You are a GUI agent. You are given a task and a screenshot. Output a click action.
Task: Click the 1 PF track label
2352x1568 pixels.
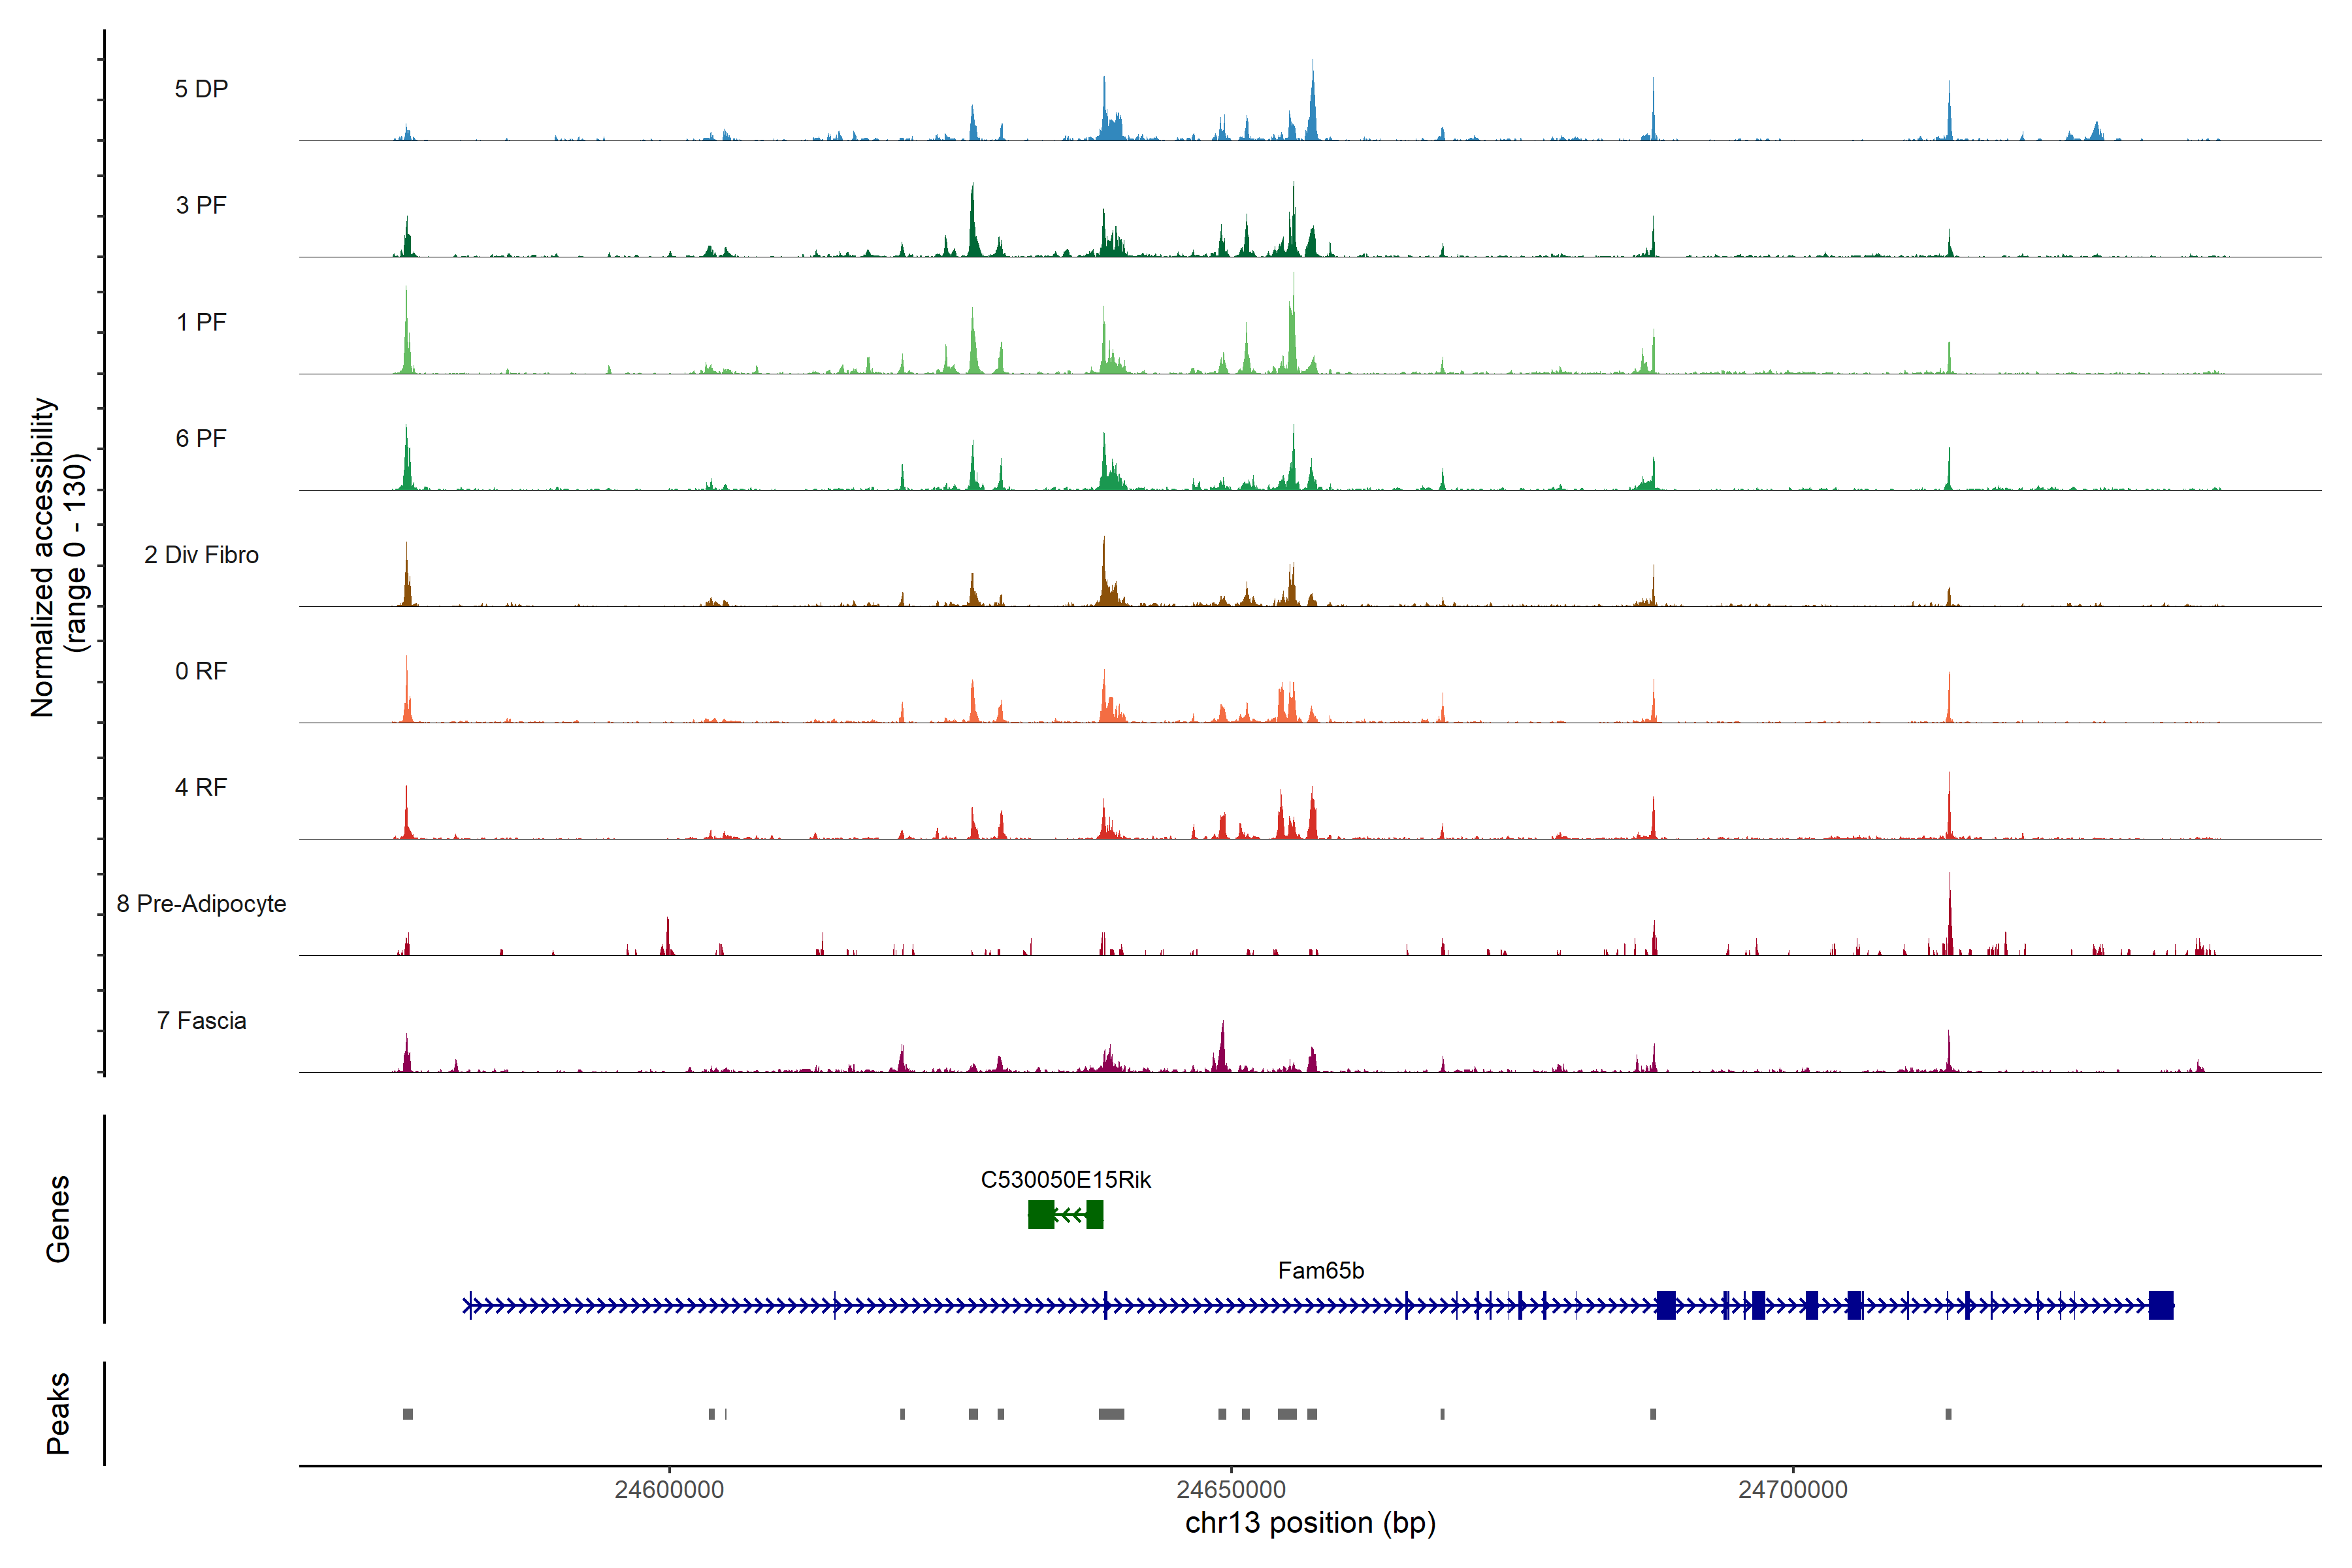pos(201,322)
